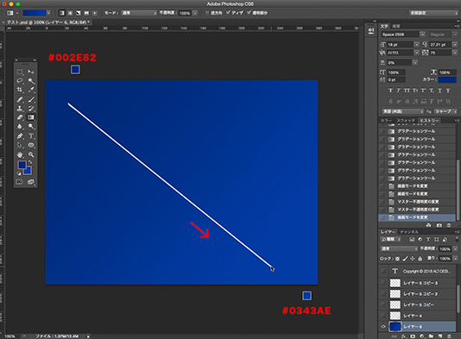Open the leading value dropdown

click(455, 44)
